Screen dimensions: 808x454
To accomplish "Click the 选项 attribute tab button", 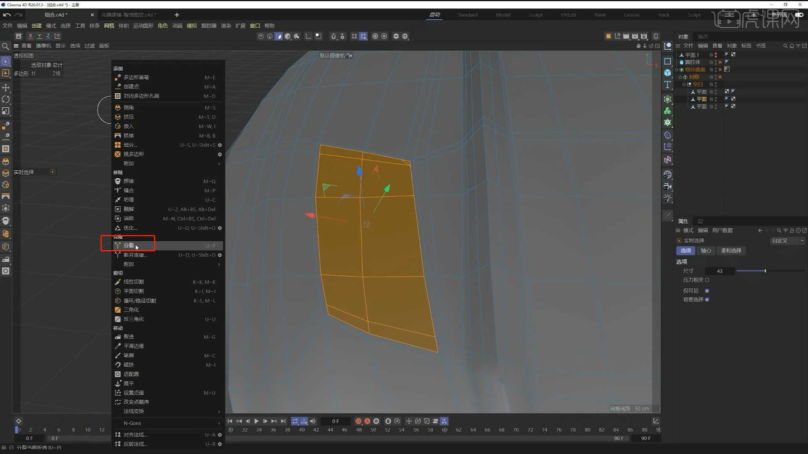I will point(686,251).
